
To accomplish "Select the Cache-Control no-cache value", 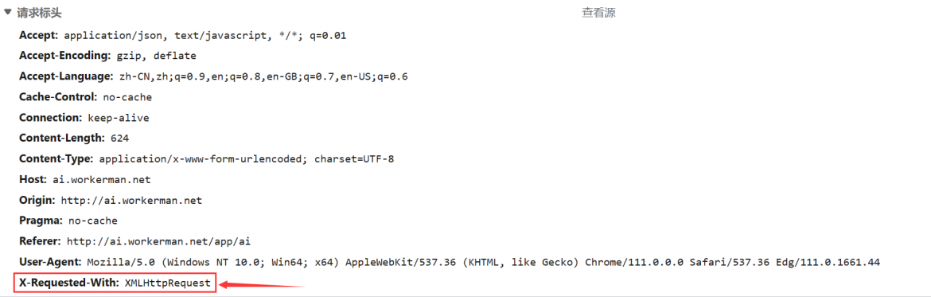I will coord(127,97).
